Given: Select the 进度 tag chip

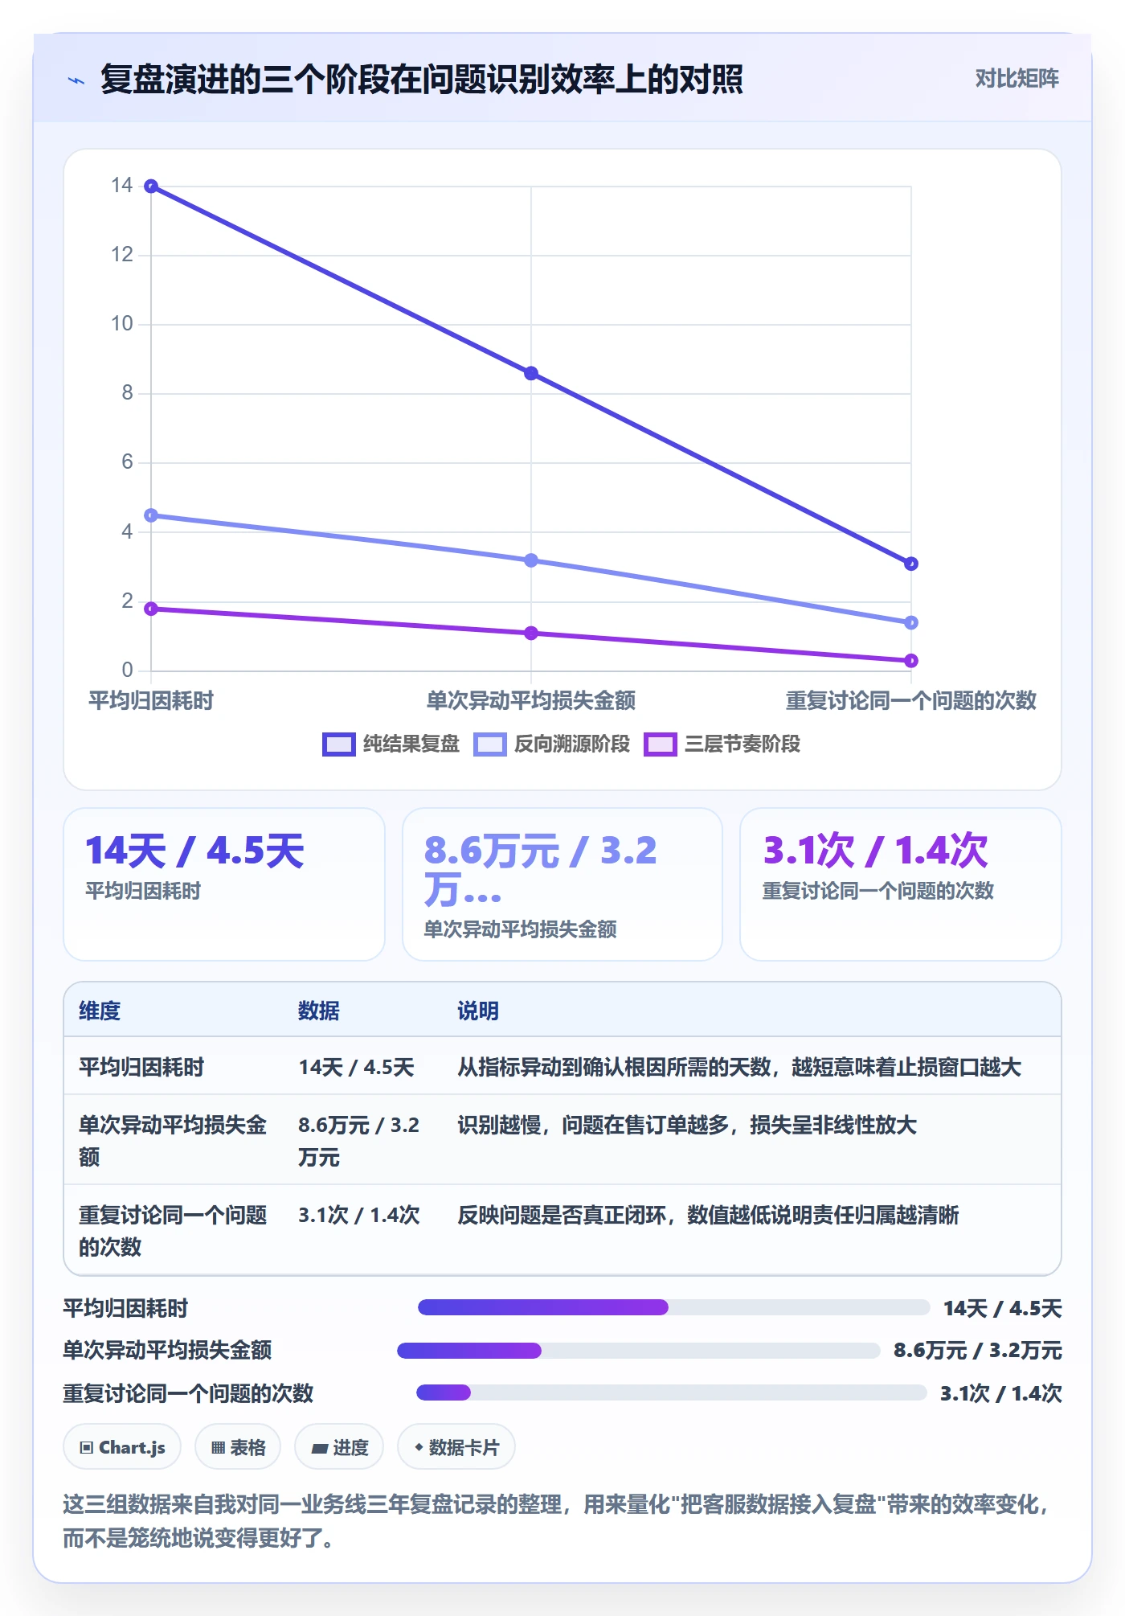Looking at the screenshot, I should [x=339, y=1447].
